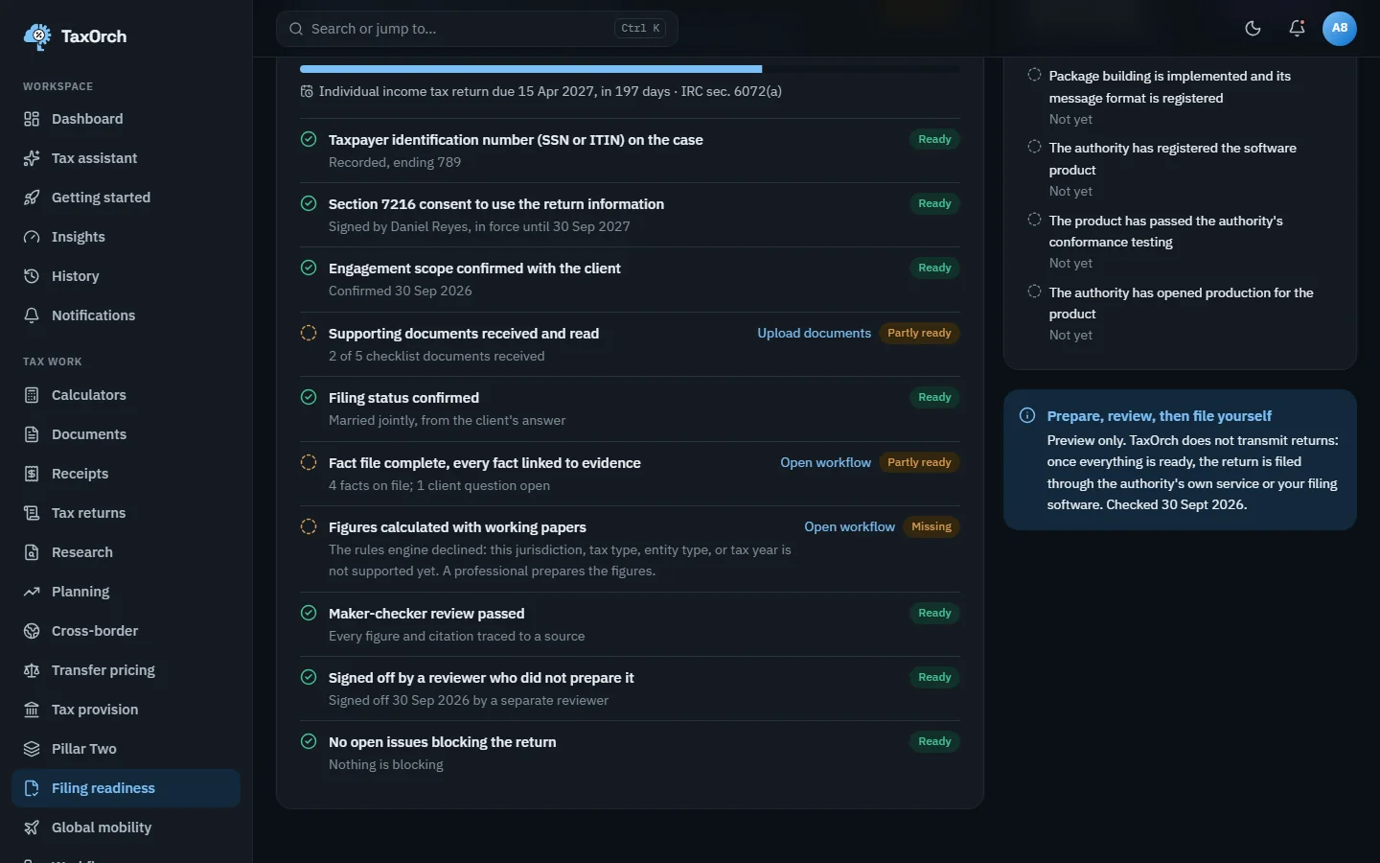Click the info icon beside Prepare, review heading
This screenshot has width=1380, height=863.
pos(1027,415)
